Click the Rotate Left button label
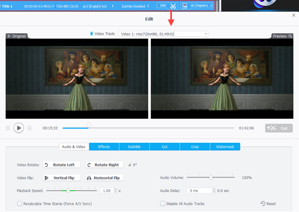This screenshot has height=212, width=299. pyautogui.click(x=64, y=165)
